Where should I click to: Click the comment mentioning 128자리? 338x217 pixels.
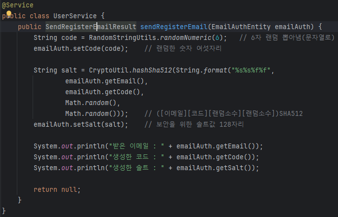(194, 125)
